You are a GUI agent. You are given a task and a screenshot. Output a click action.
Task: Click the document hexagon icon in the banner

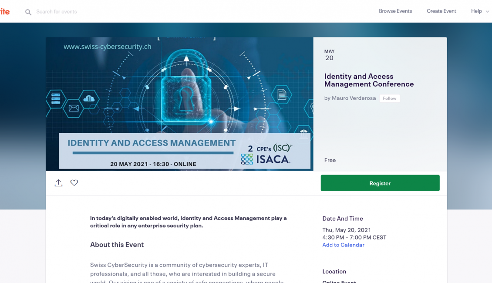pos(282,94)
